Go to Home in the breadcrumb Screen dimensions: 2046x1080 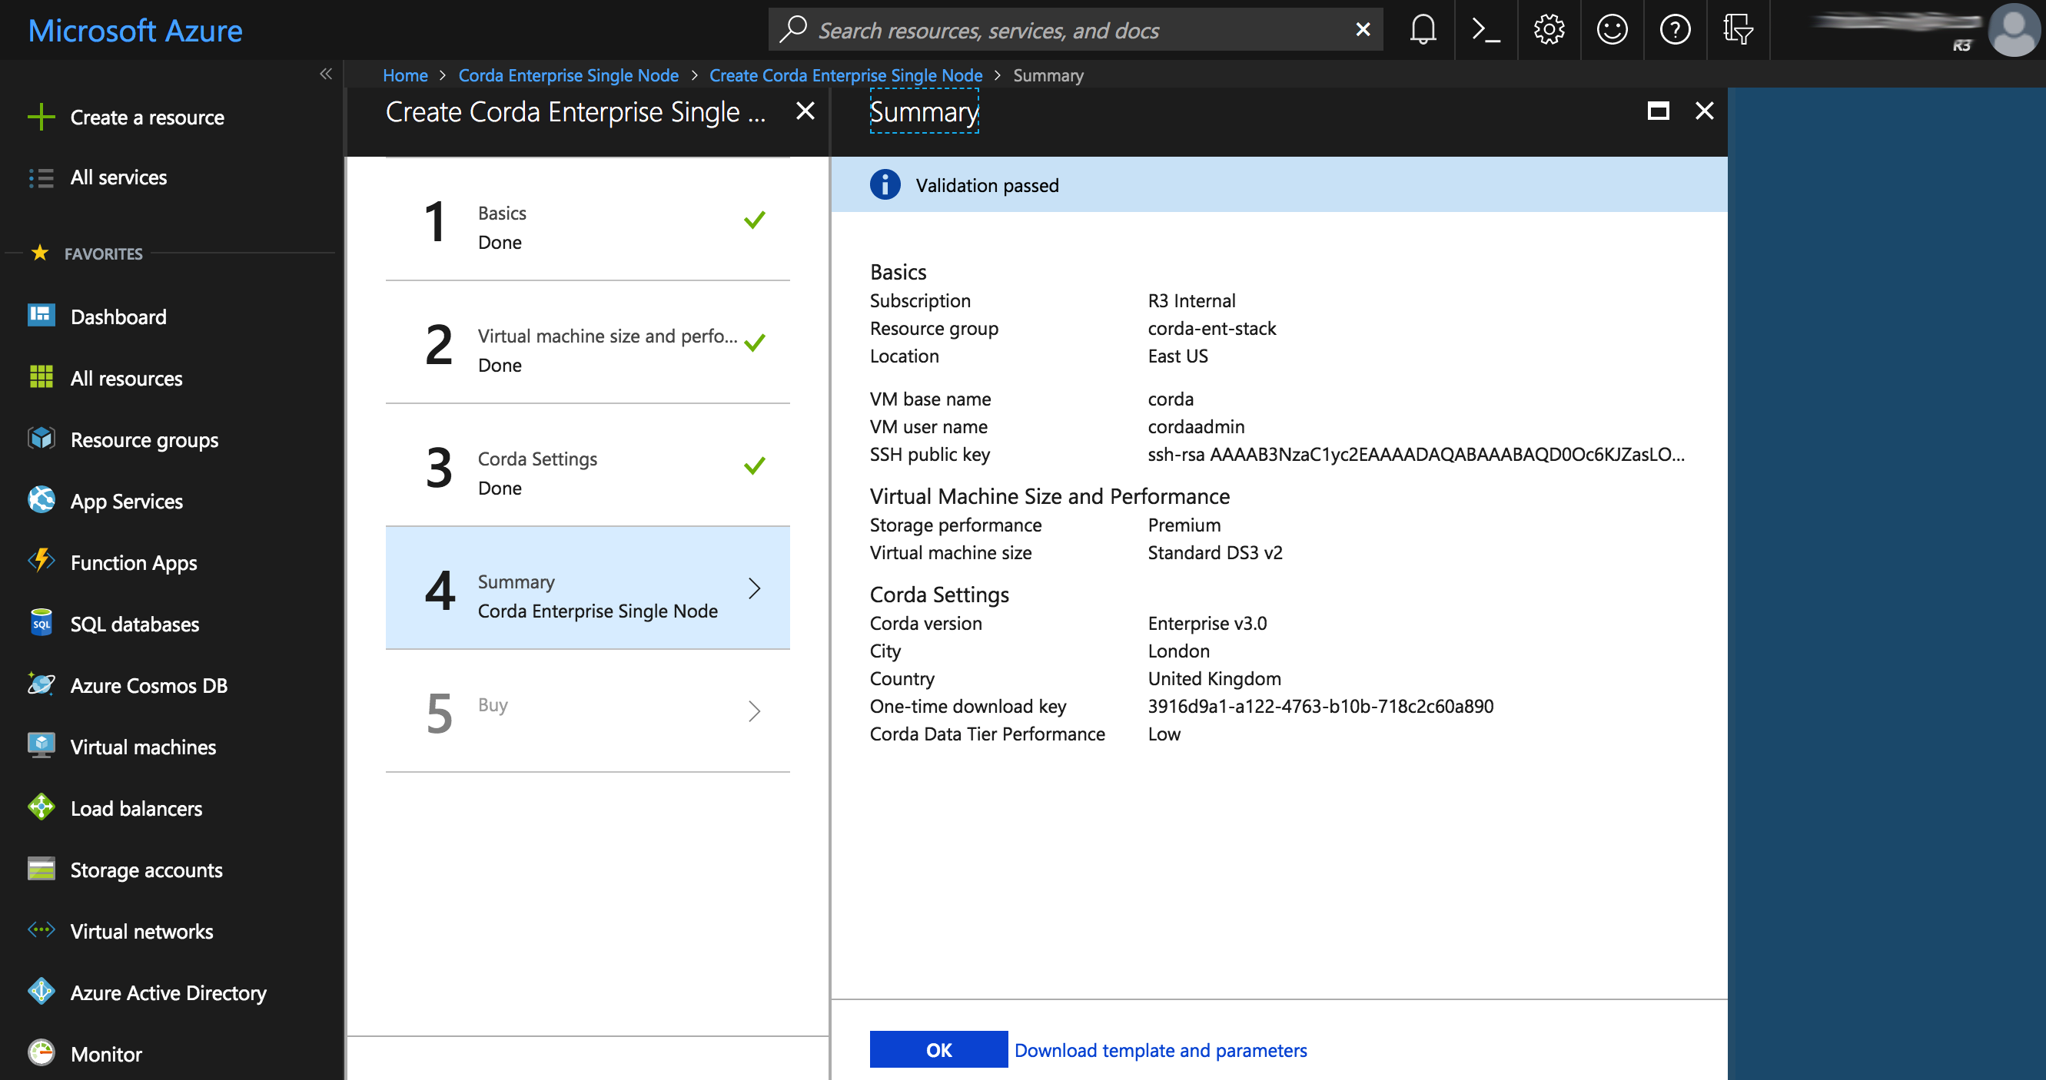pyautogui.click(x=405, y=75)
